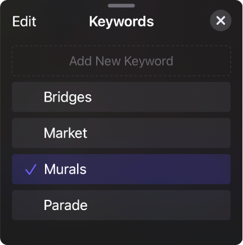This screenshot has width=243, height=245.
Task: Close the Keywords panel with the X
Action: tap(220, 20)
